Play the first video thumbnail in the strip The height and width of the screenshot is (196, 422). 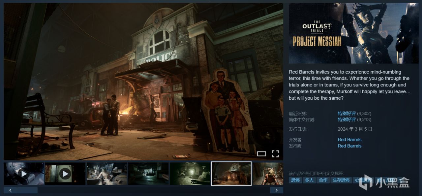tap(24, 174)
